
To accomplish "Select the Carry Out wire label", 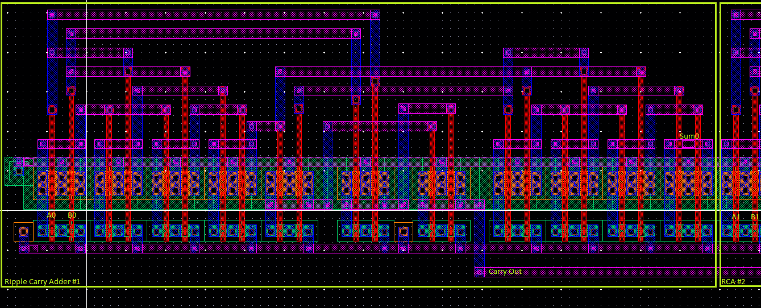I will coord(505,272).
